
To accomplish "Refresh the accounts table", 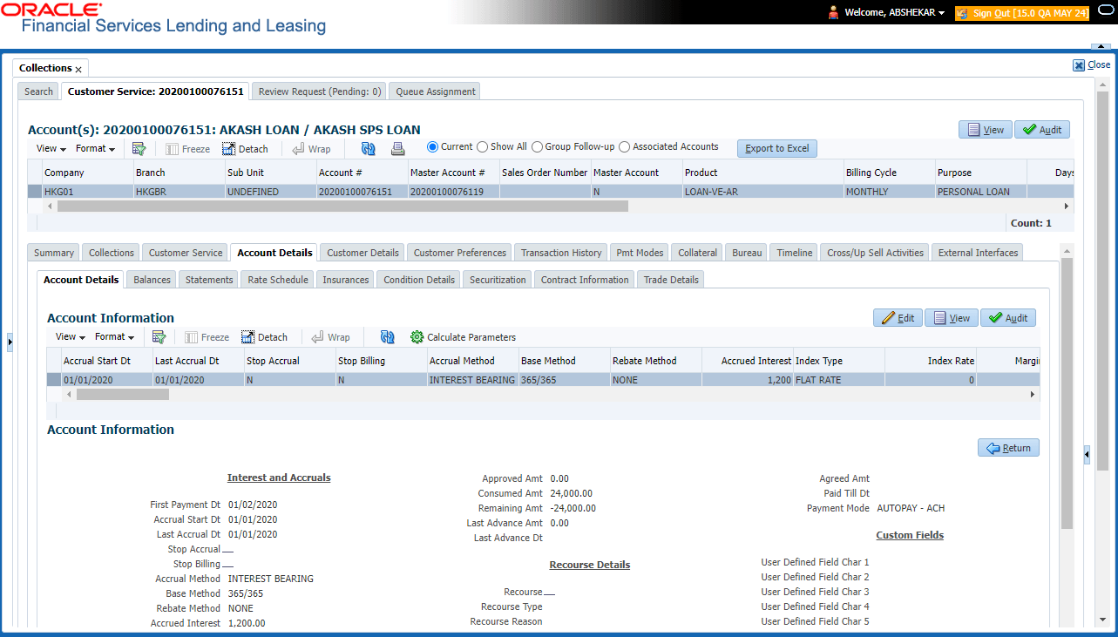I will tap(368, 149).
